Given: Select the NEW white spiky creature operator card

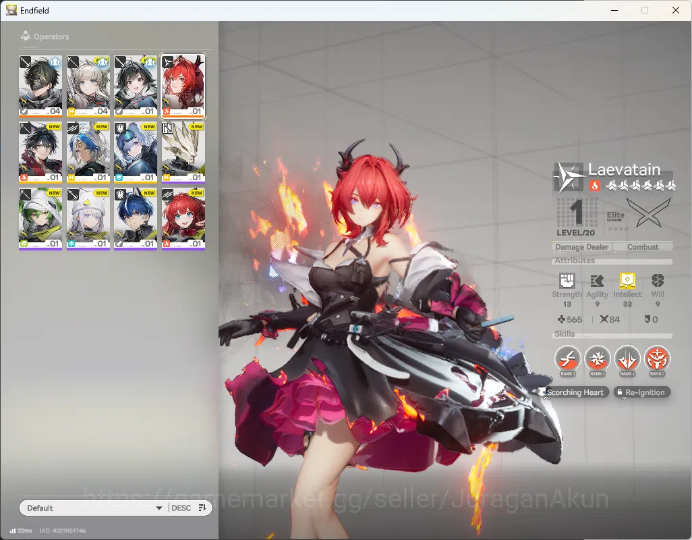Looking at the screenshot, I should 183,153.
